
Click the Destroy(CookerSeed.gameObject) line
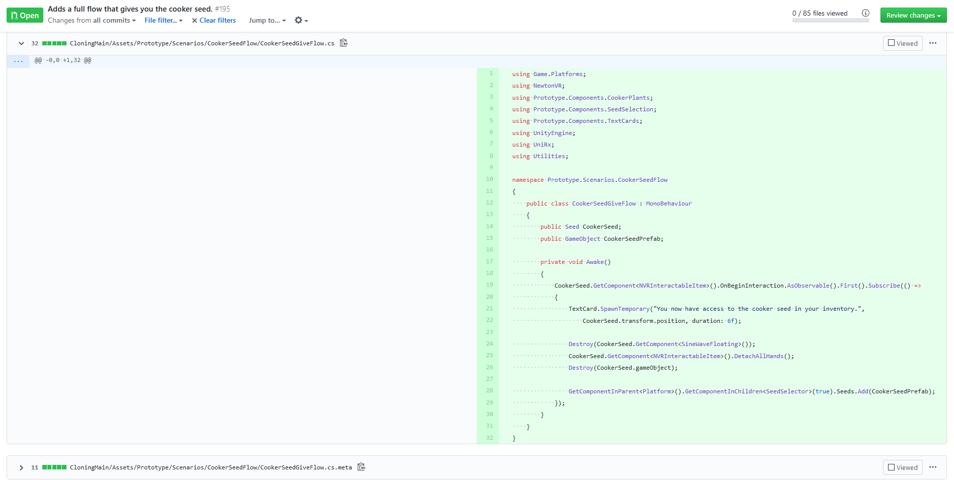click(x=623, y=368)
